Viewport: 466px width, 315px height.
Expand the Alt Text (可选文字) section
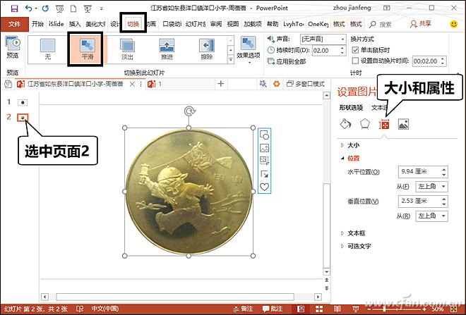pos(356,246)
